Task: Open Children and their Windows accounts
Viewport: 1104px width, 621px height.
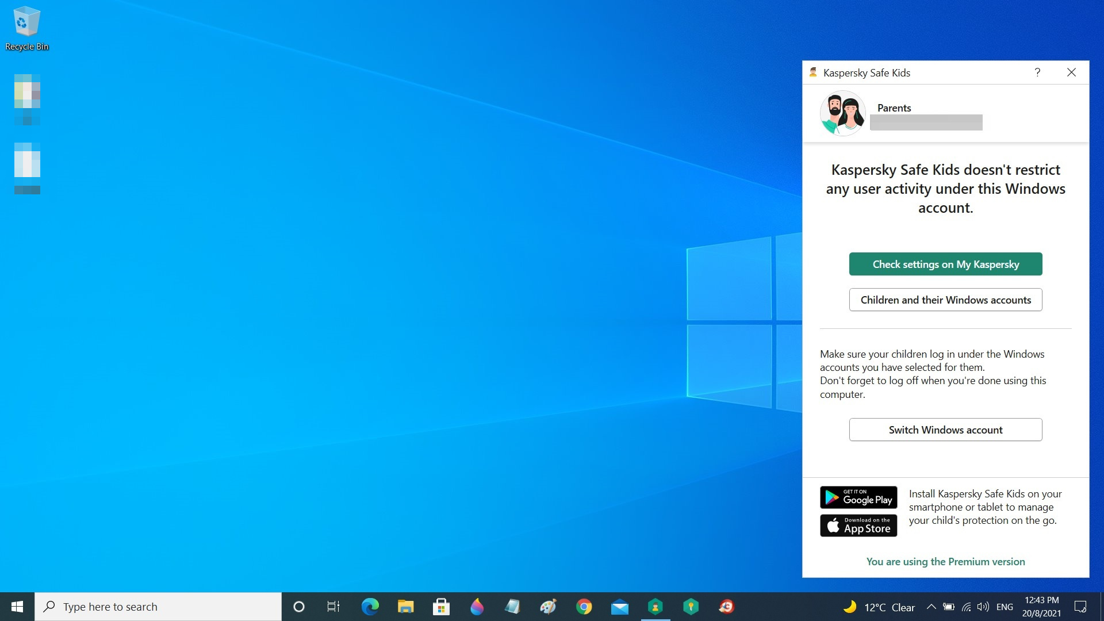Action: (x=945, y=300)
